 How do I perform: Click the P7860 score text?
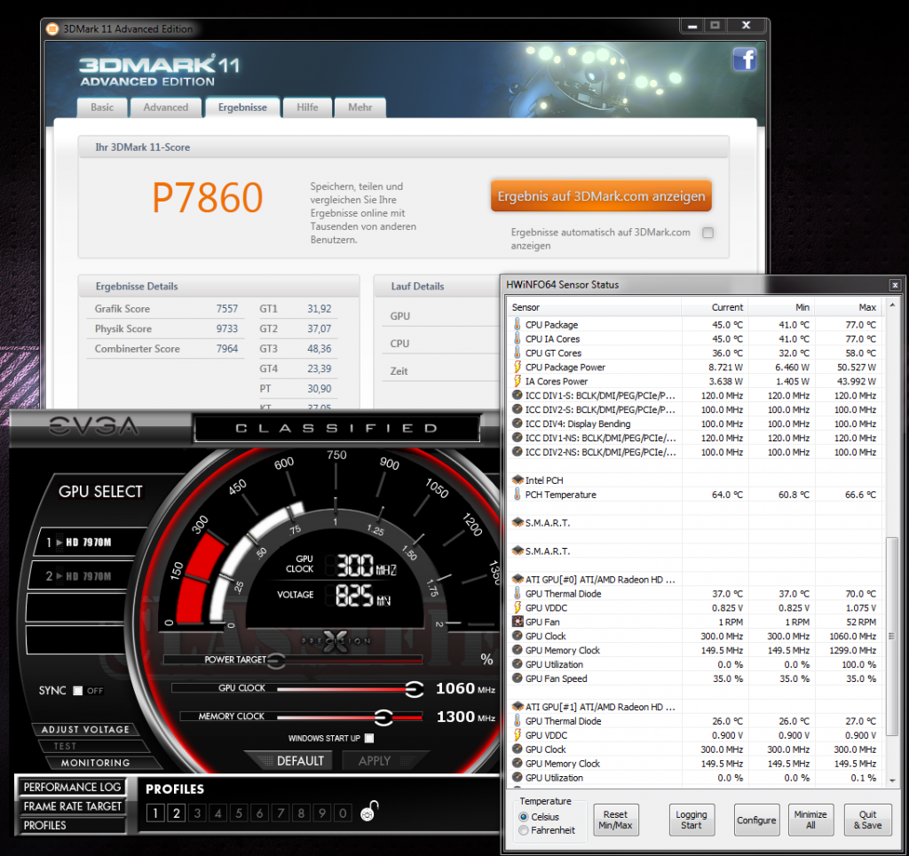[207, 198]
